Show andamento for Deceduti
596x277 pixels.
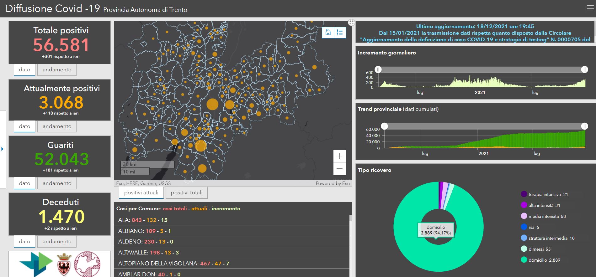pos(57,242)
